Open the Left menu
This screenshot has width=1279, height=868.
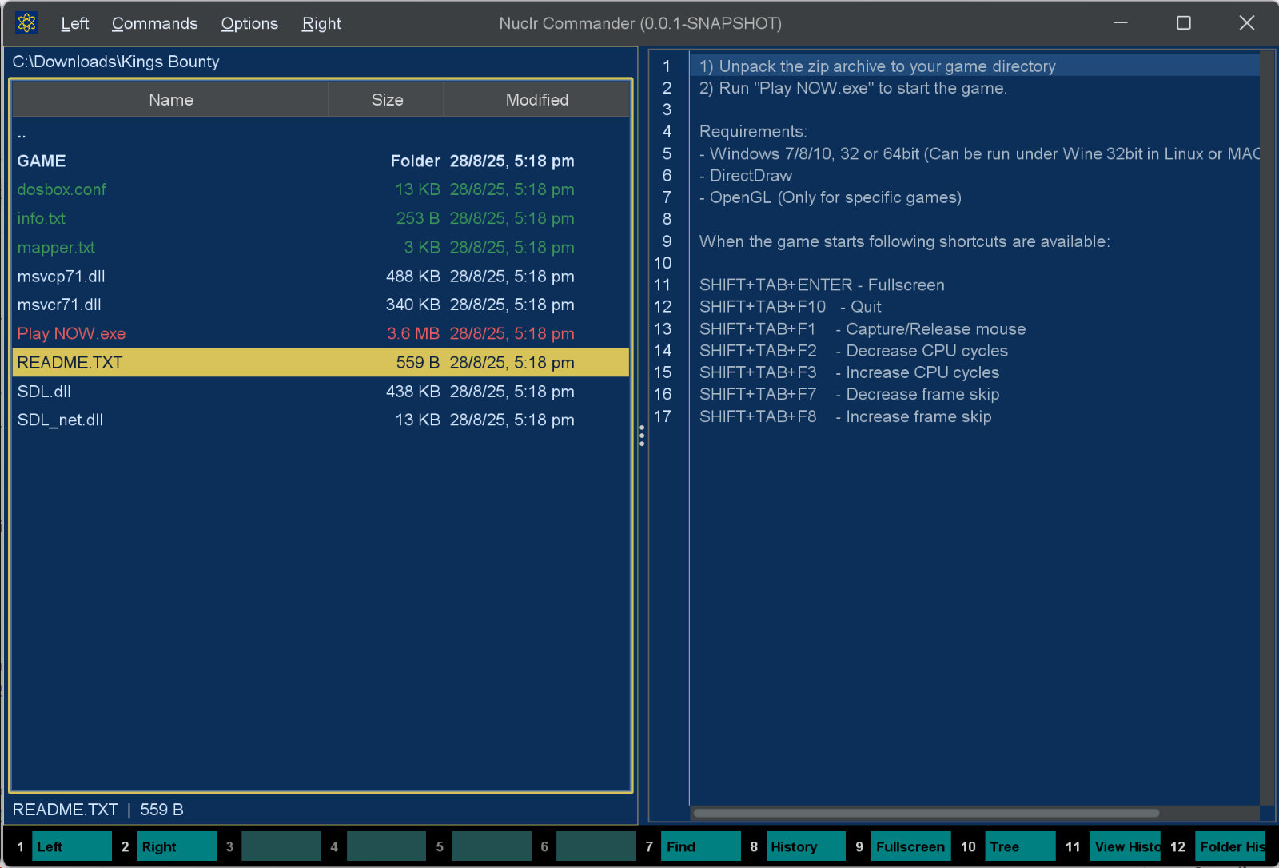coord(74,23)
